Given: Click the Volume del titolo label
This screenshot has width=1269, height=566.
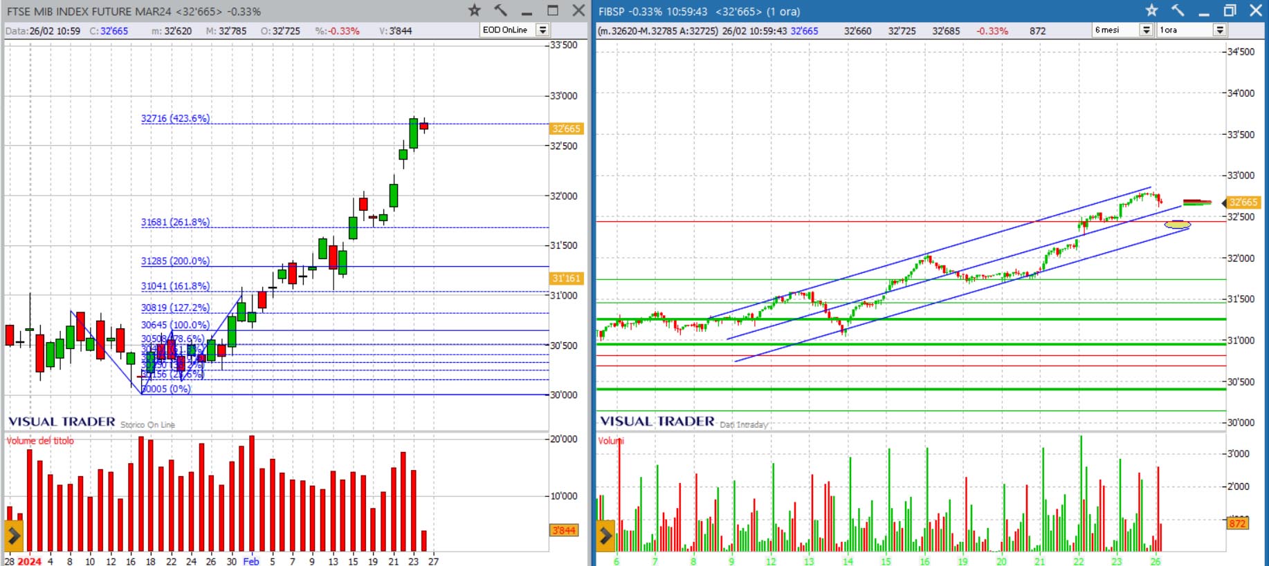Looking at the screenshot, I should pos(40,440).
